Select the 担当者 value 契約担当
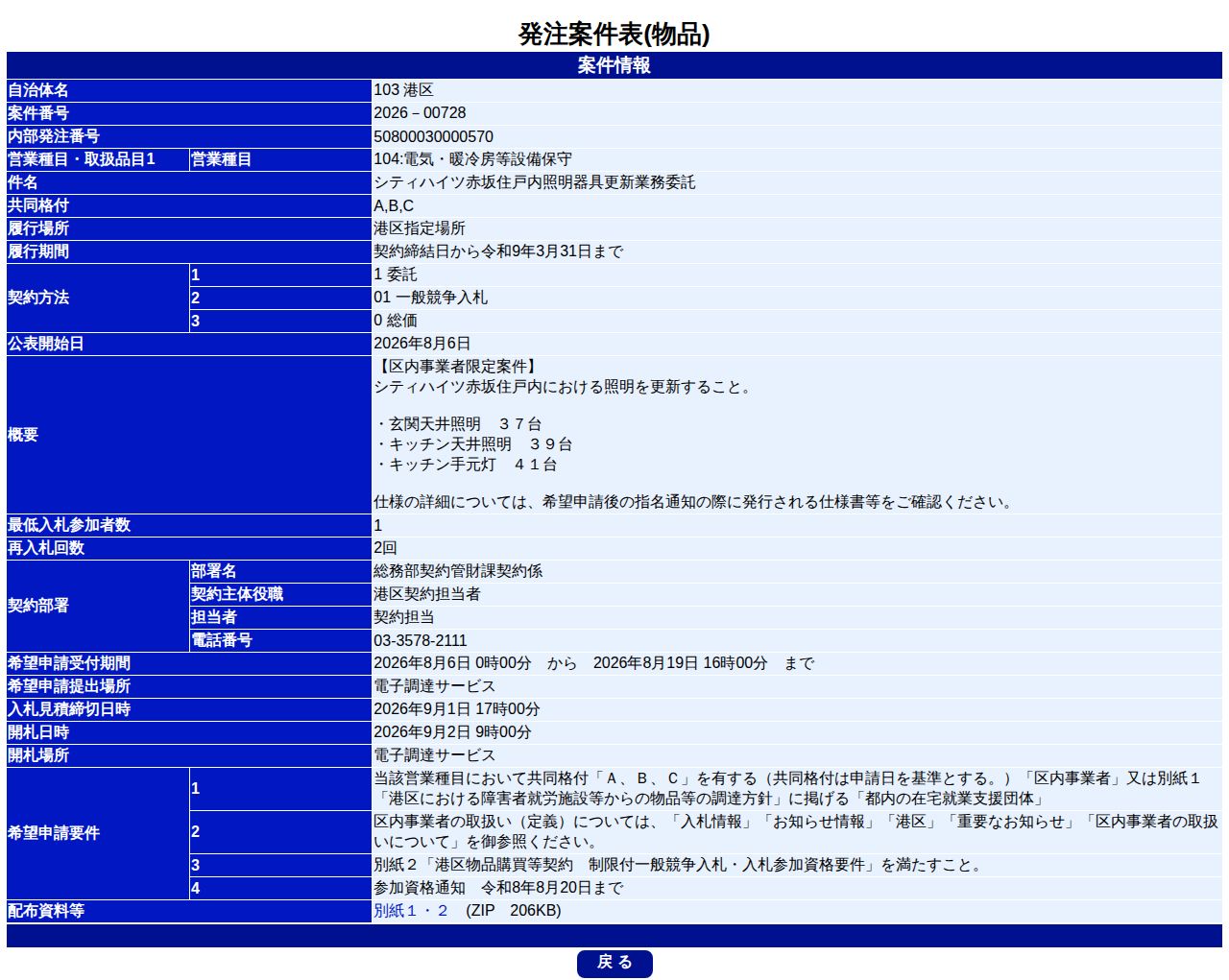 click(x=403, y=617)
